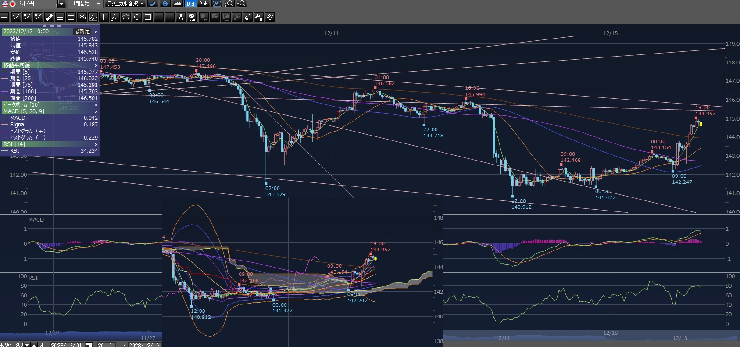Screen dimensions: 740x347
Task: Select the crosshair cursor tool
Action: pyautogui.click(x=4, y=17)
